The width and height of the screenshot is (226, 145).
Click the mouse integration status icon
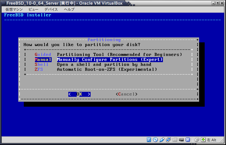click(197, 139)
